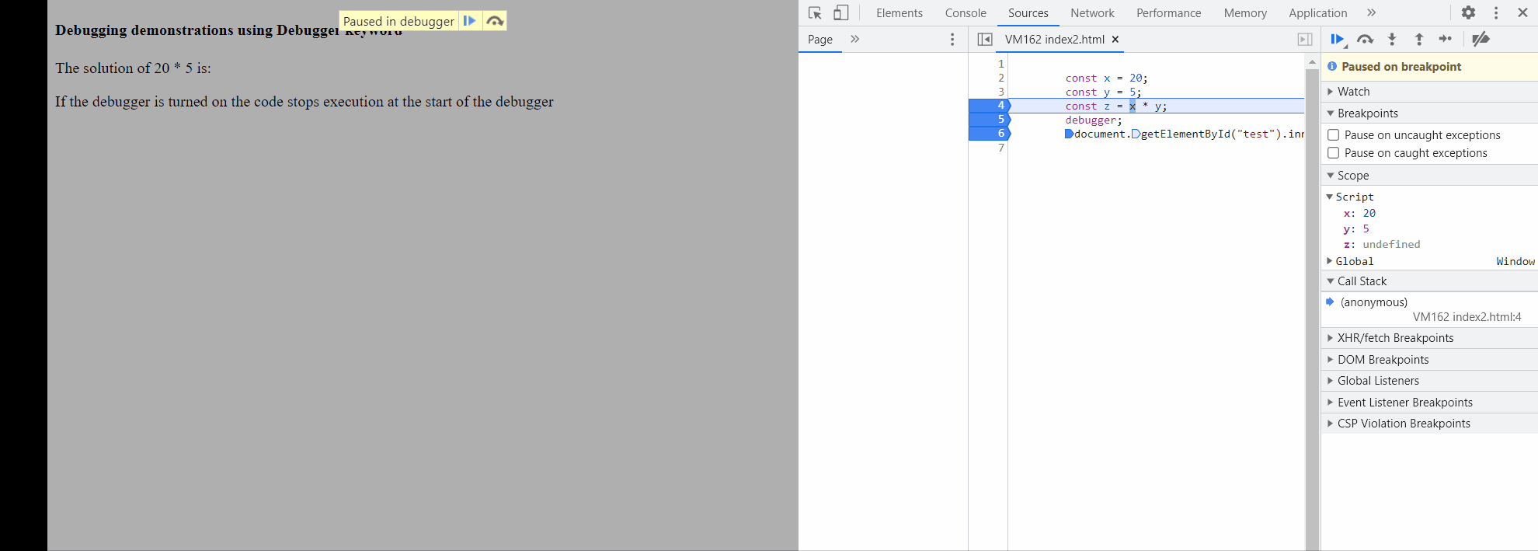1538x551 pixels.
Task: Resume script execution in debugger toolbar
Action: point(1337,40)
